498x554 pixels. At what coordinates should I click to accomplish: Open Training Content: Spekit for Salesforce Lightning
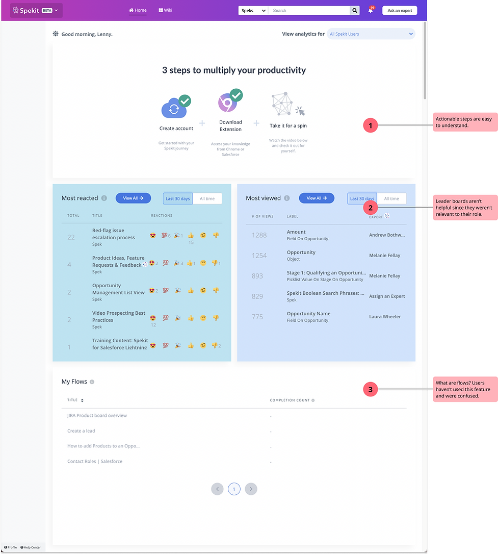coord(120,344)
